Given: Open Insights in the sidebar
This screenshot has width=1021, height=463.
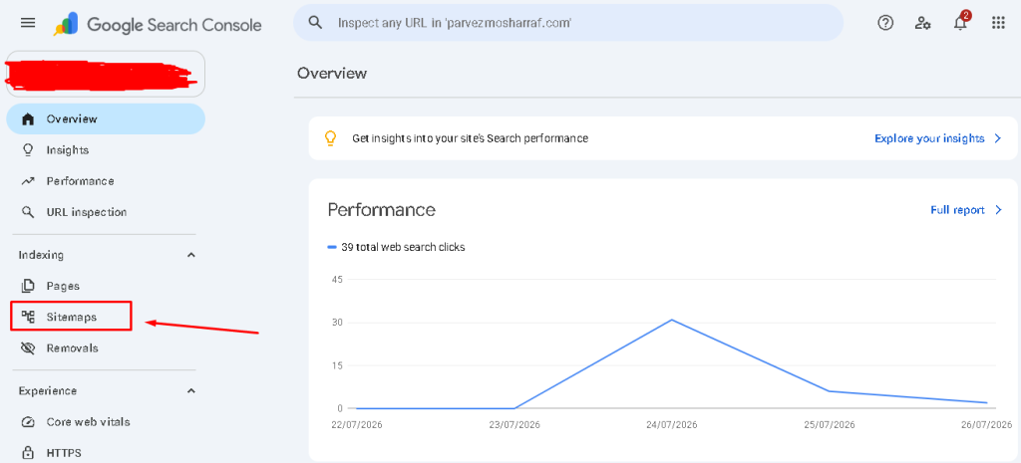Looking at the screenshot, I should [x=67, y=150].
